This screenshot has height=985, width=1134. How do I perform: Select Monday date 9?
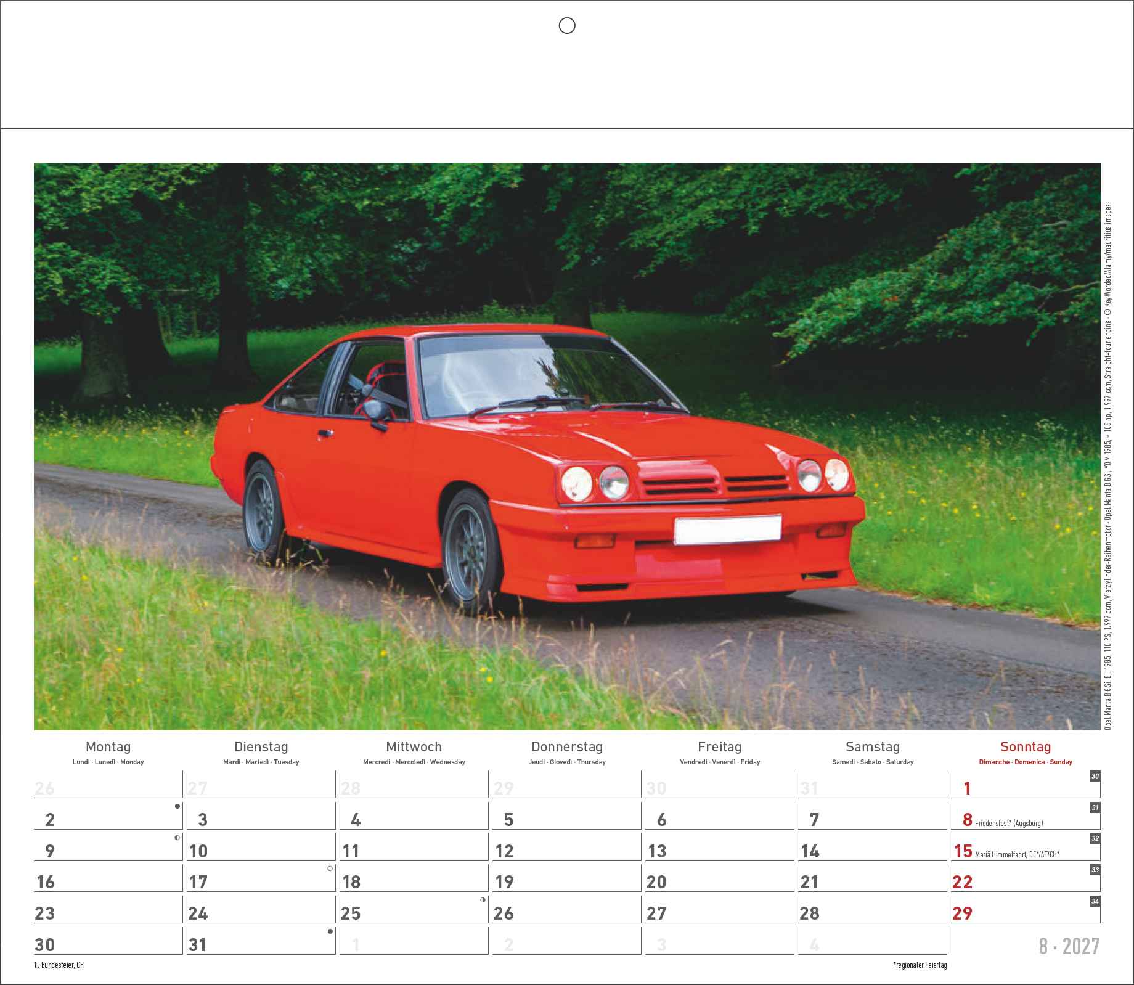[x=51, y=851]
